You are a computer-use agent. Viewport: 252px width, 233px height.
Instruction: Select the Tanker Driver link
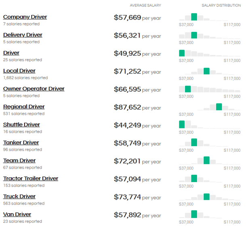(x=21, y=143)
